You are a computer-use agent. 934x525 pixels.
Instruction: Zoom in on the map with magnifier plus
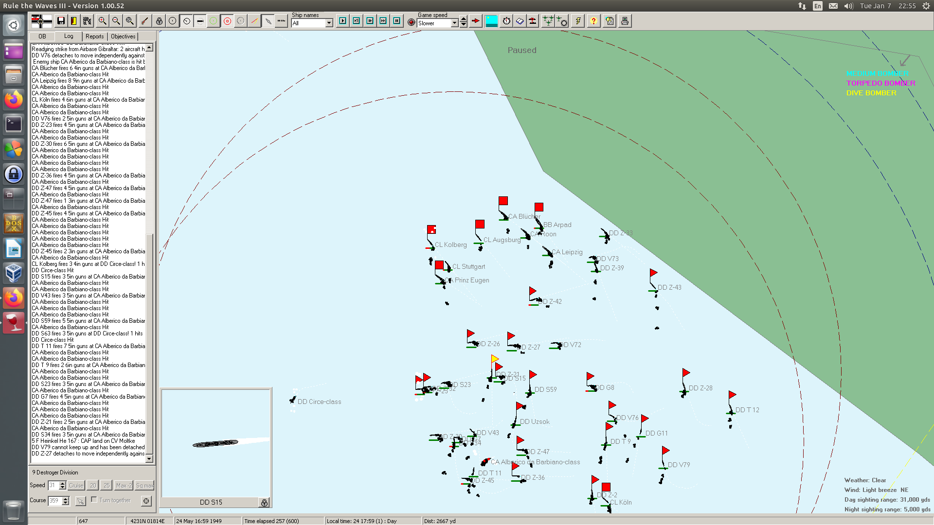tap(102, 21)
